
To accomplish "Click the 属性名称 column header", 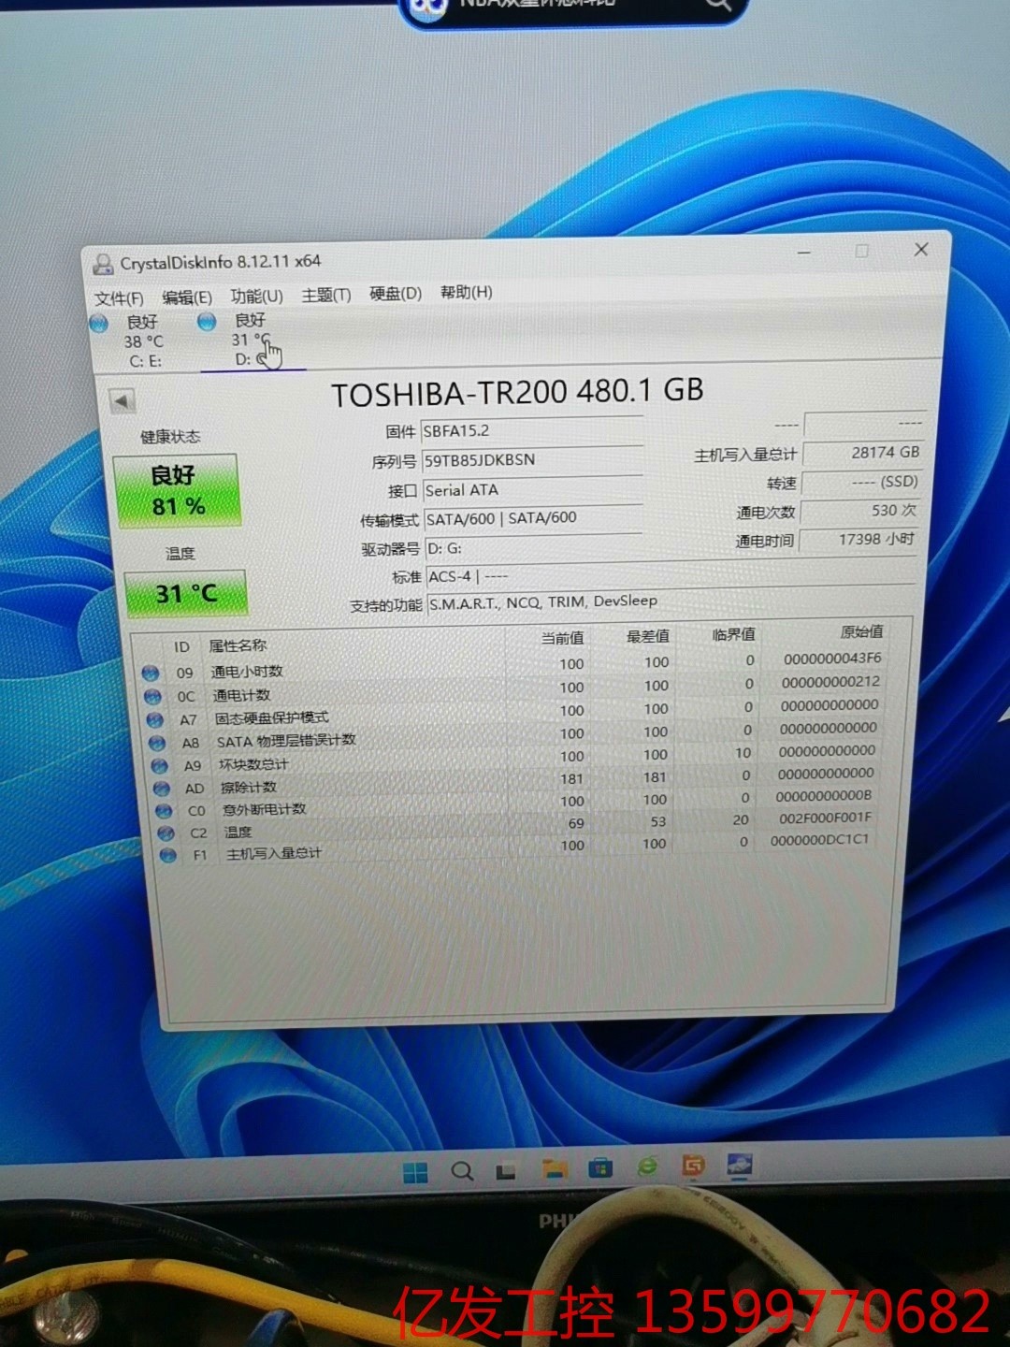I will pyautogui.click(x=238, y=645).
